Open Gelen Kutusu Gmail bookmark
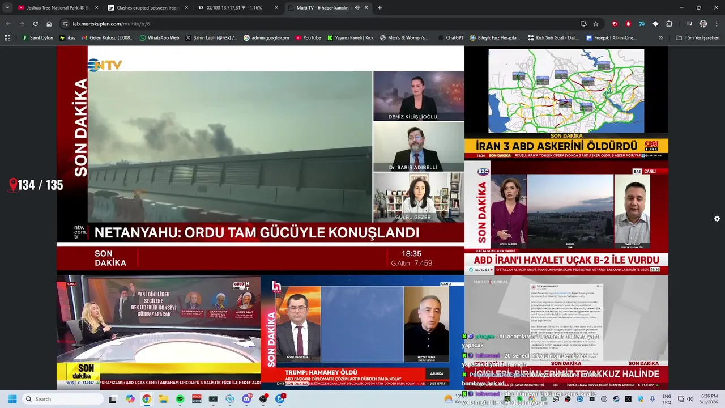This screenshot has height=408, width=725. [107, 38]
